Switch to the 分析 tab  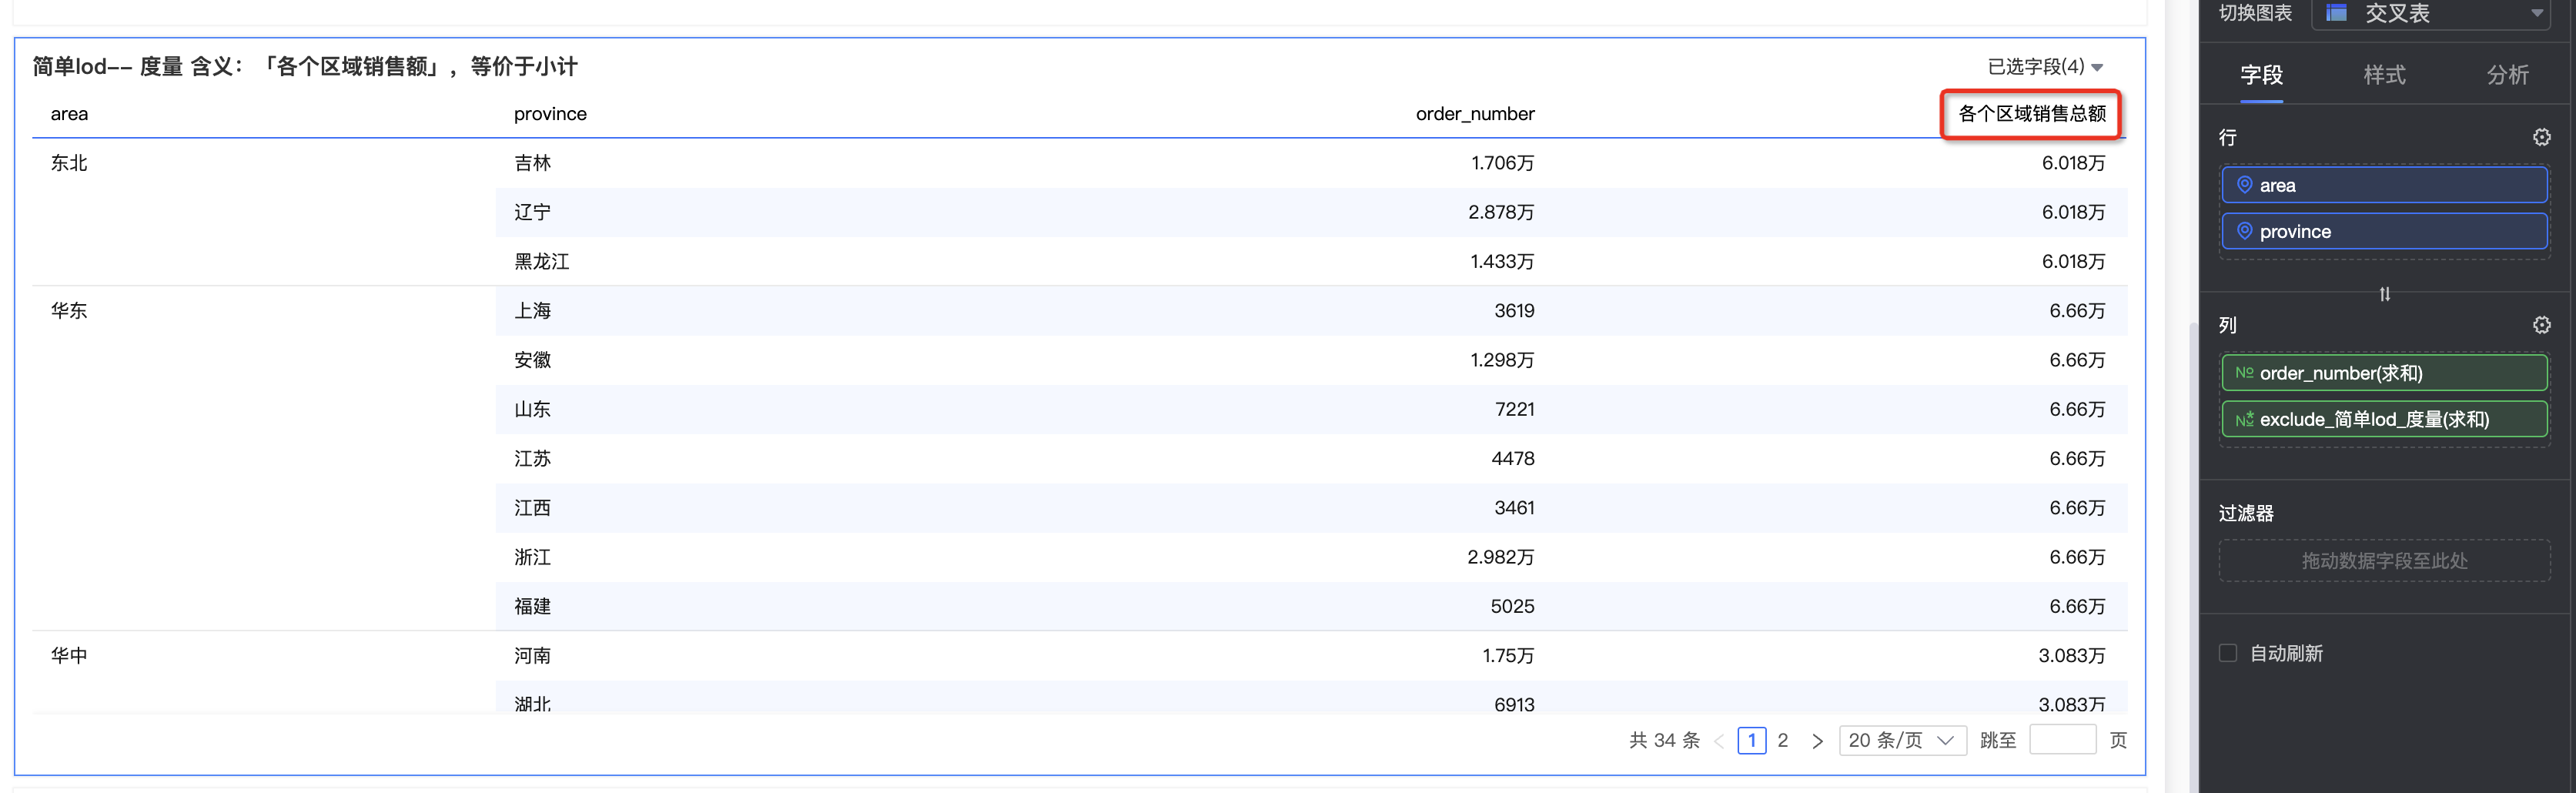[x=2507, y=75]
